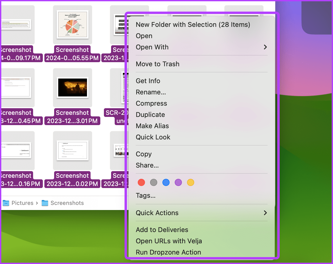Apply the purple tag color
Viewport: 333px width, 264px height.
pos(178,182)
